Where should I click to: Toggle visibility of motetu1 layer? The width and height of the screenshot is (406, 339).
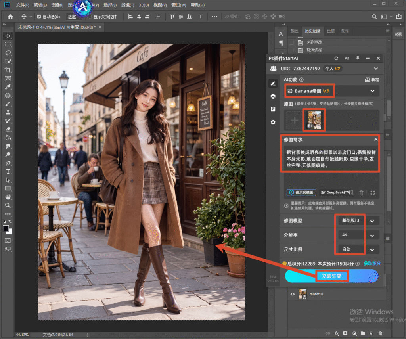(x=293, y=294)
